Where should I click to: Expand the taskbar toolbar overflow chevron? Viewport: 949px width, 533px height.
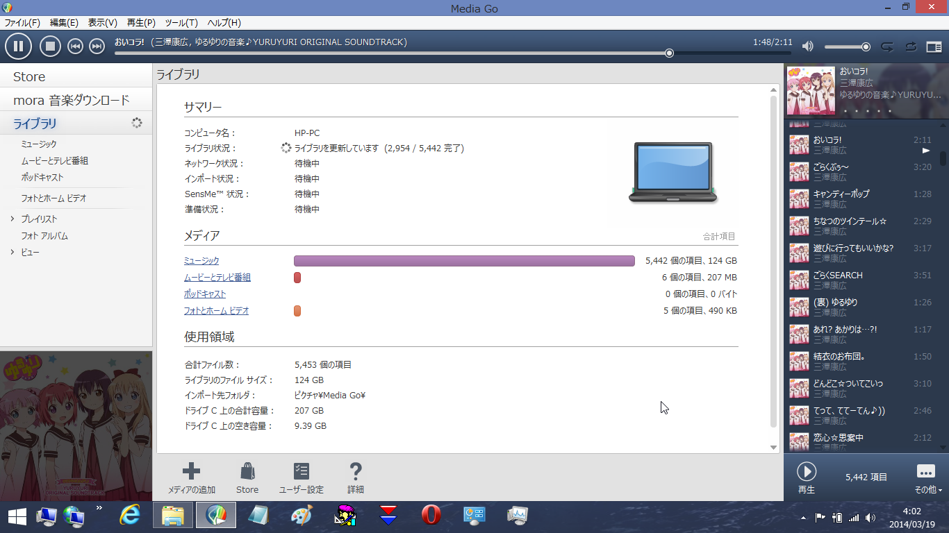point(99,508)
